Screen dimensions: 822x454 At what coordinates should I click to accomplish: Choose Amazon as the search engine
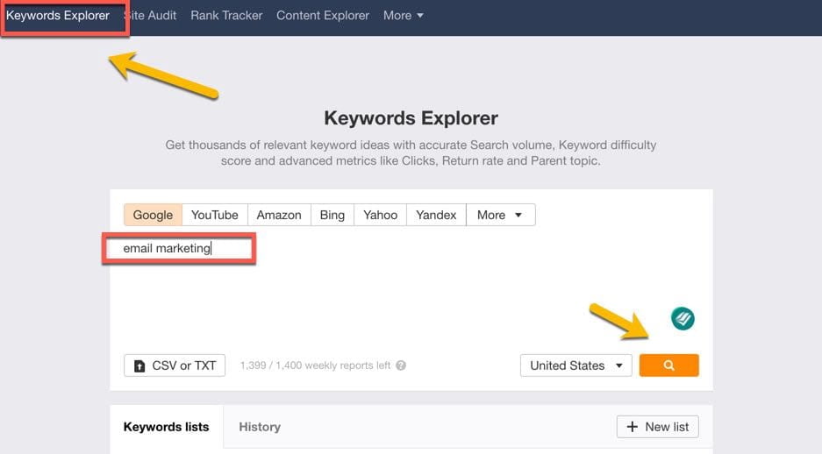[x=279, y=215]
